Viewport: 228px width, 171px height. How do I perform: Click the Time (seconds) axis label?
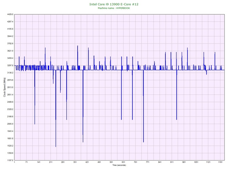click(119, 165)
